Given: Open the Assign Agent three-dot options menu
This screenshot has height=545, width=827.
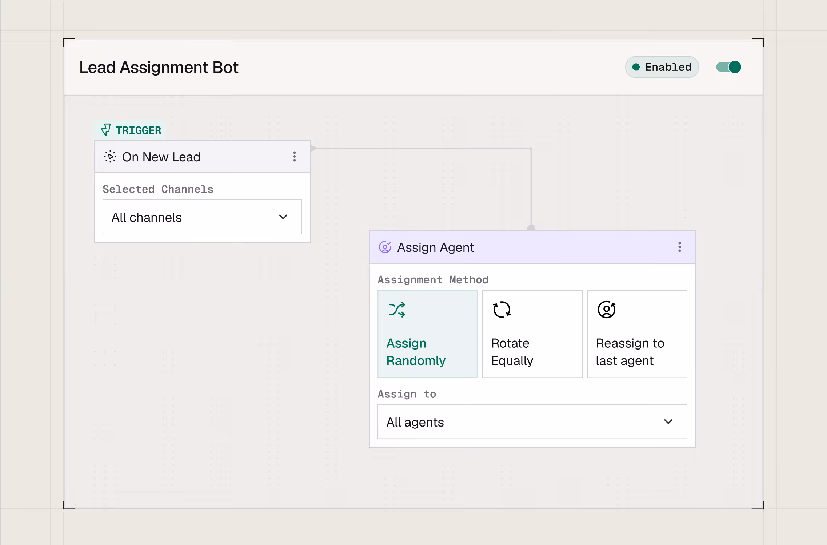Looking at the screenshot, I should 679,247.
